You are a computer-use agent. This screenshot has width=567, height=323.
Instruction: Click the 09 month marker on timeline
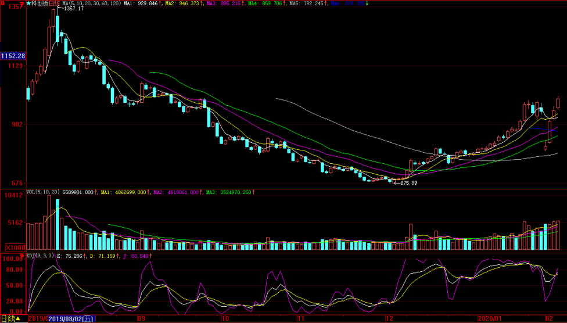click(x=141, y=318)
